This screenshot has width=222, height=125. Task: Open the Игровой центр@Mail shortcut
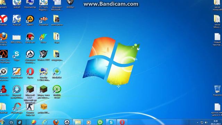[17, 92]
